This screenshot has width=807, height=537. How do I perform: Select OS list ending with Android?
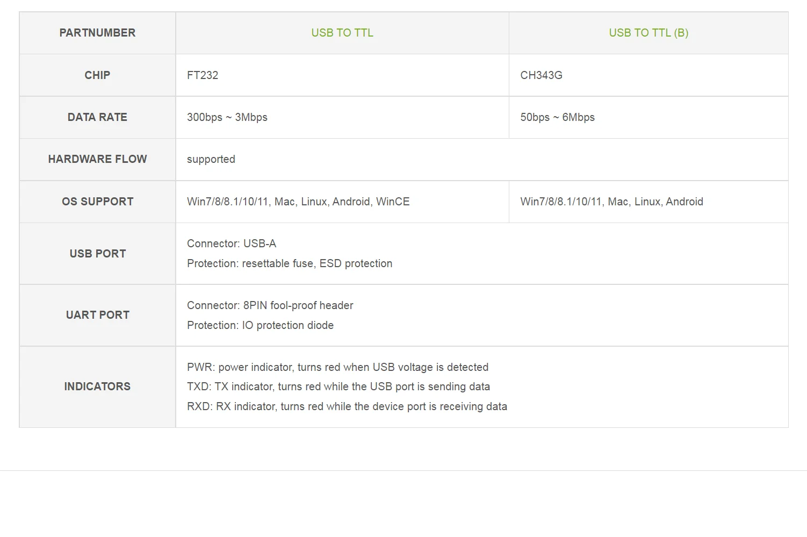tap(611, 202)
